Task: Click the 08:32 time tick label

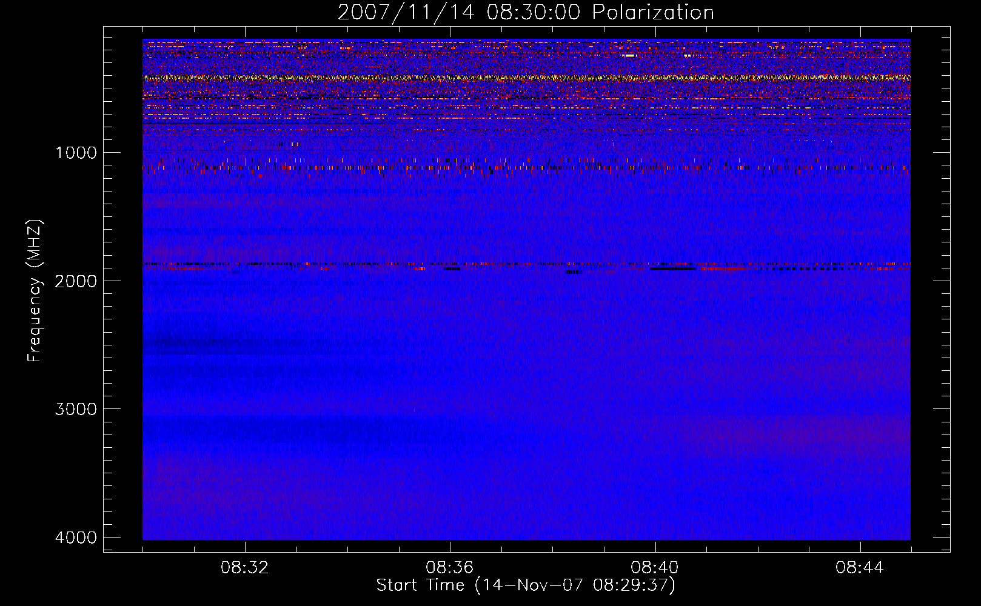Action: (245, 567)
